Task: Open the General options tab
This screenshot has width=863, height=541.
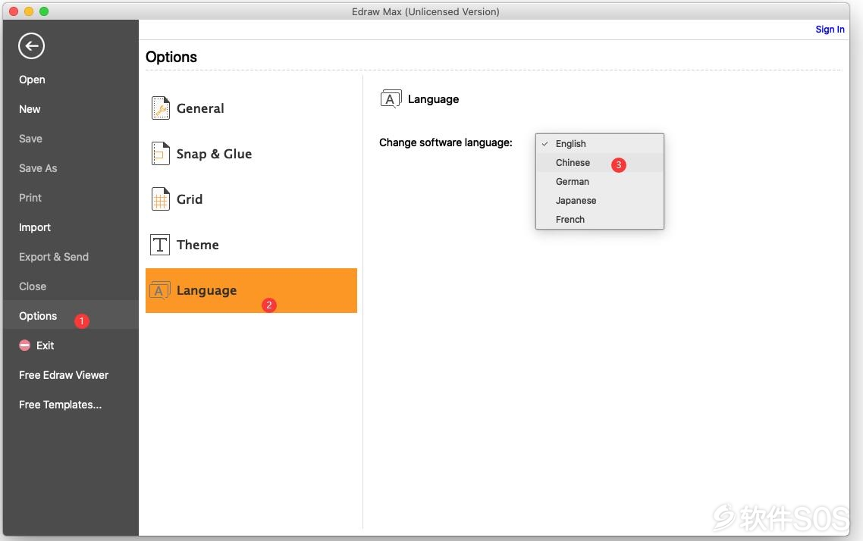Action: [251, 108]
